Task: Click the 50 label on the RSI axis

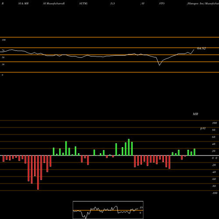Action: tap(3, 57)
